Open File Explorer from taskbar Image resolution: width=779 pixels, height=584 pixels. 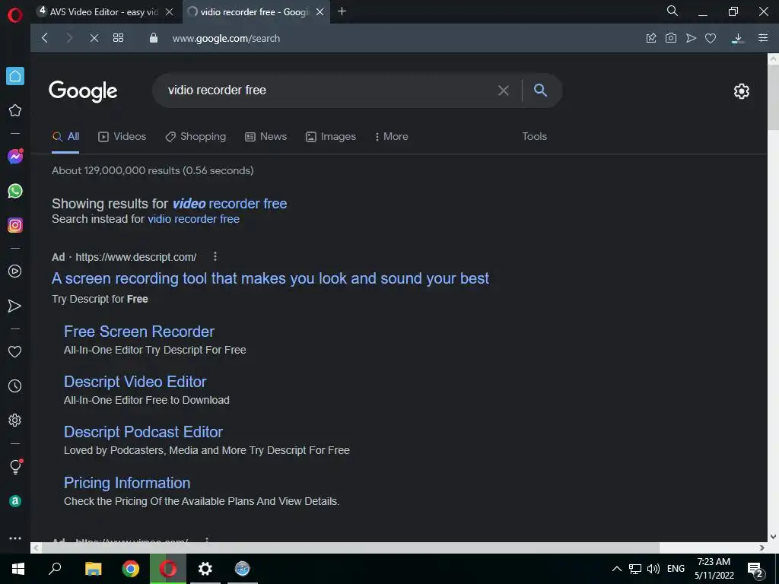click(x=93, y=569)
